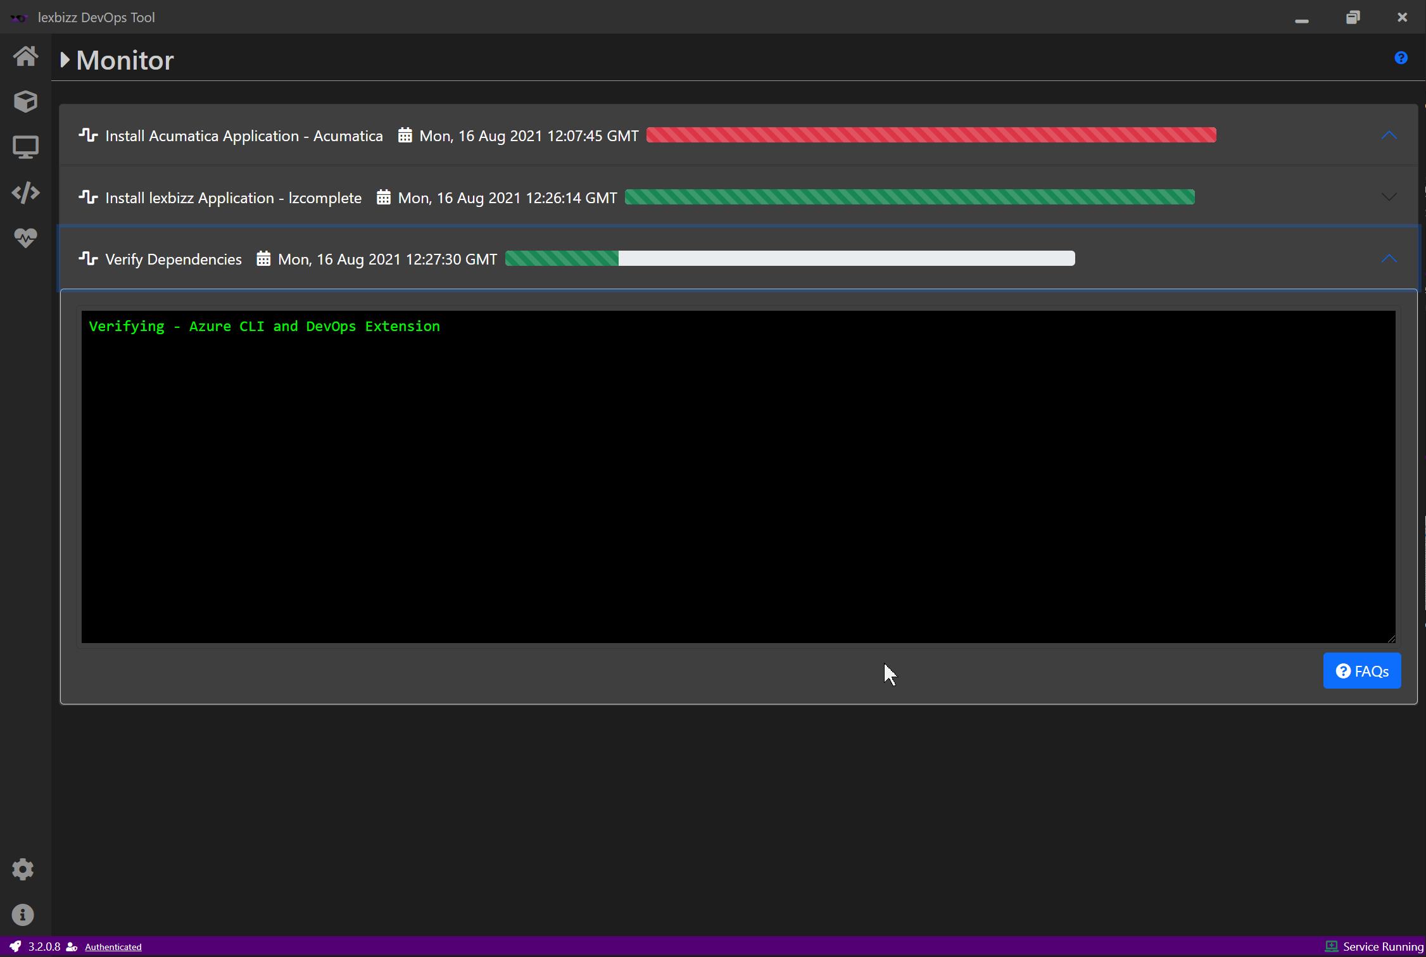The image size is (1426, 957).
Task: Select 'Install Acumatica Application - Acumatica' title text
Action: point(244,136)
